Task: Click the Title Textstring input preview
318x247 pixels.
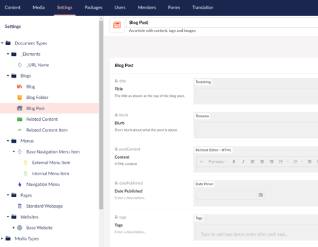Action: 257,93
